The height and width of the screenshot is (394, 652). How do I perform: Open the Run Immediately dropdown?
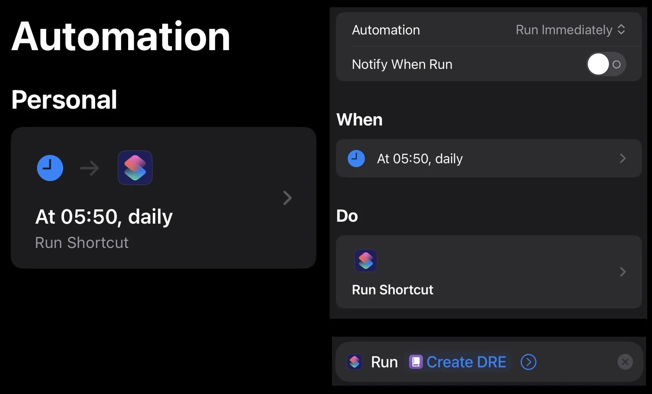coord(564,30)
